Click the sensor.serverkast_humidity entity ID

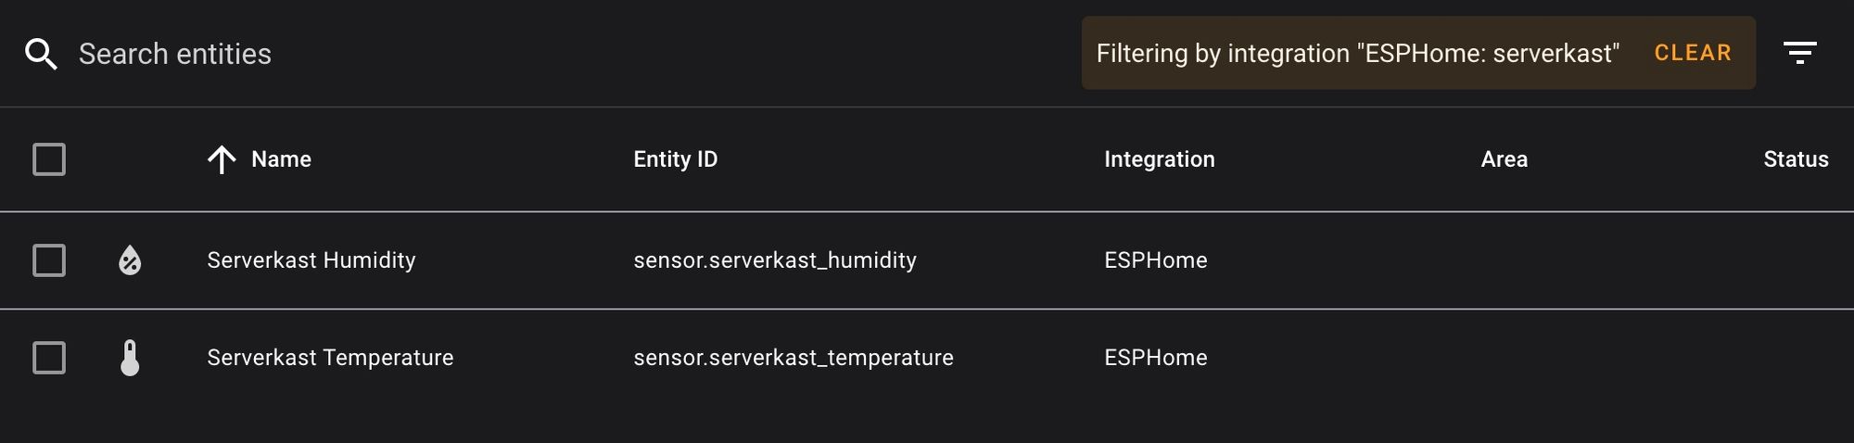click(774, 260)
